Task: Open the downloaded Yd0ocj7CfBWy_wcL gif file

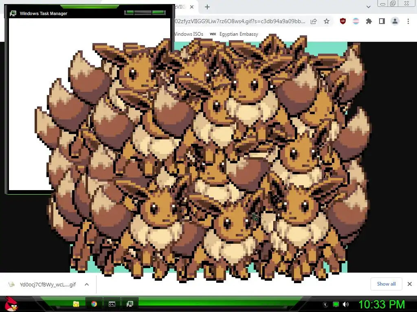Action: point(48,284)
